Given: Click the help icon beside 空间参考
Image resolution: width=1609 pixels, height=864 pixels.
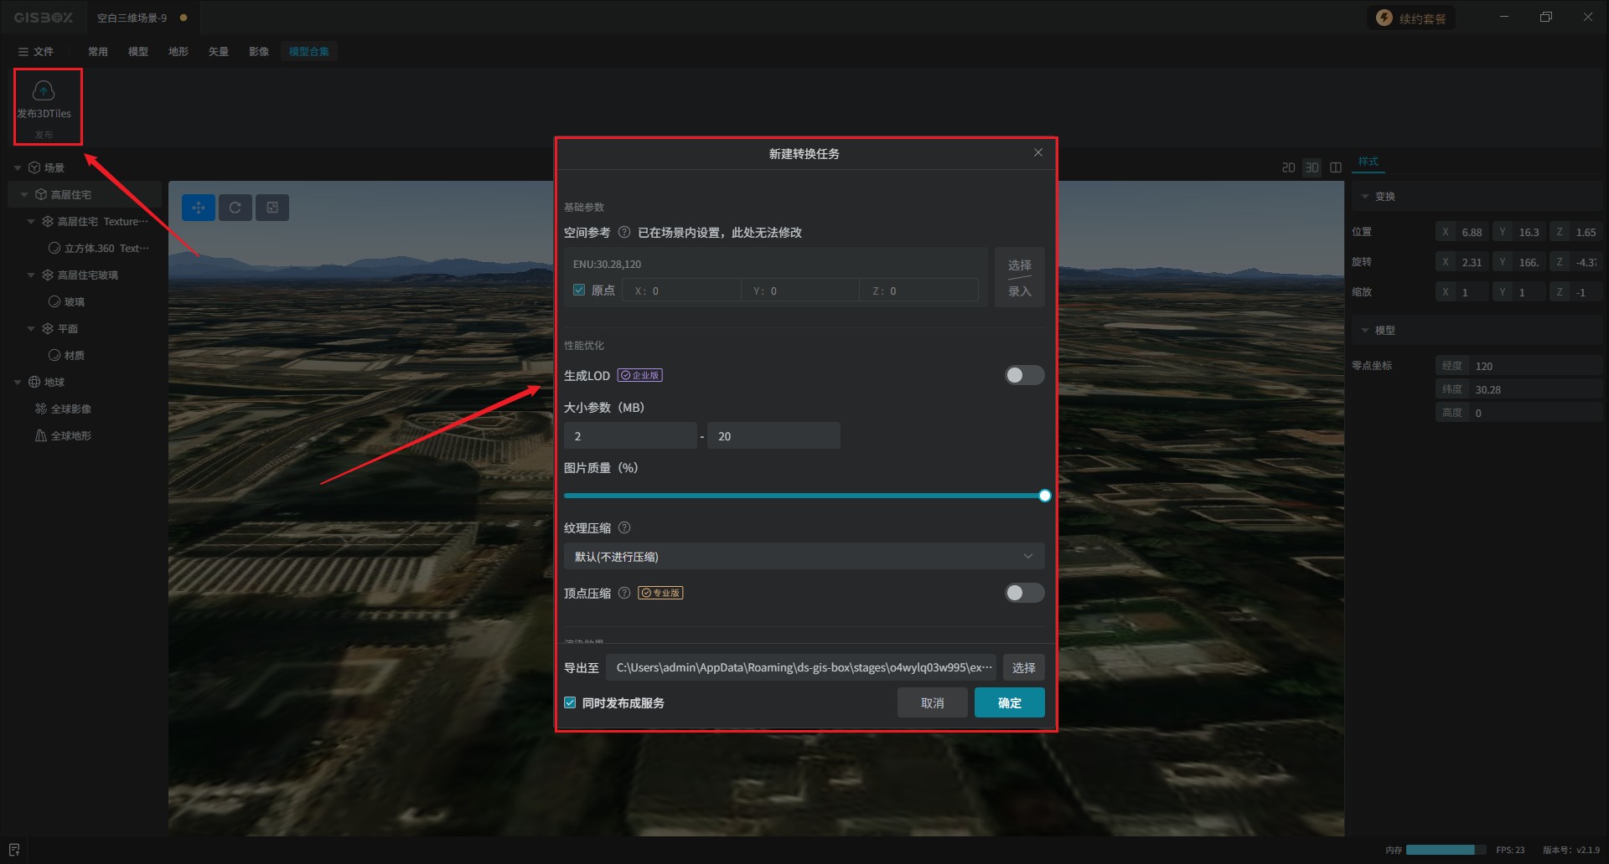Looking at the screenshot, I should [x=624, y=233].
